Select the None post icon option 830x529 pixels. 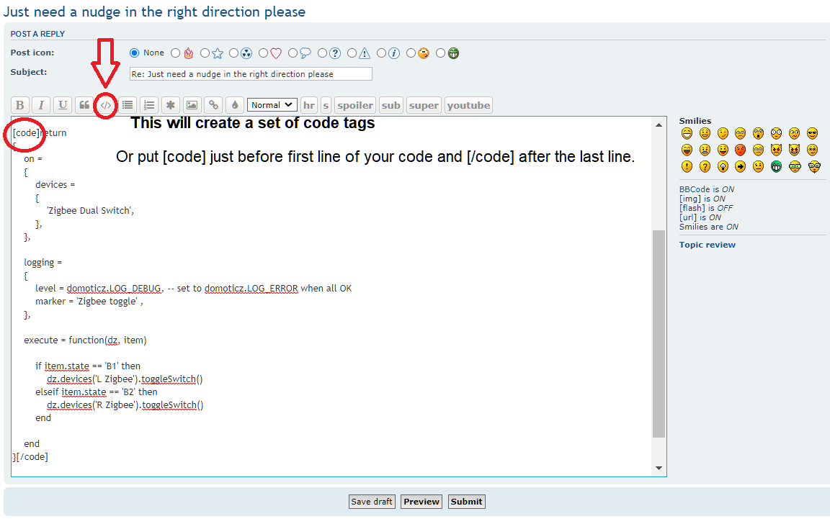coord(133,53)
